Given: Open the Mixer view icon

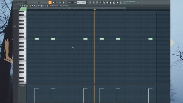Looking at the screenshot, I should click(100, 2).
